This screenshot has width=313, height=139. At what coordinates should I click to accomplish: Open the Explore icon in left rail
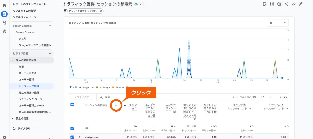4,23
